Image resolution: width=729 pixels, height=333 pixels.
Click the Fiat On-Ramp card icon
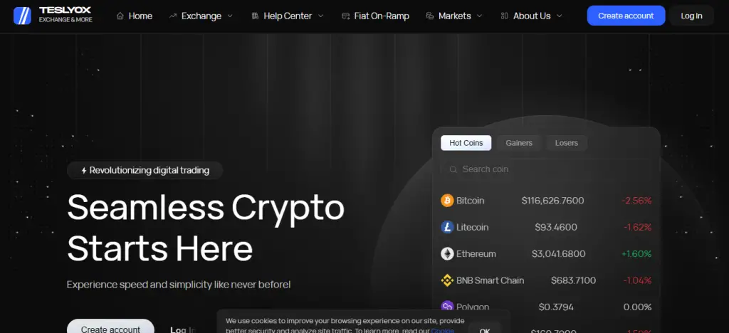coord(345,16)
